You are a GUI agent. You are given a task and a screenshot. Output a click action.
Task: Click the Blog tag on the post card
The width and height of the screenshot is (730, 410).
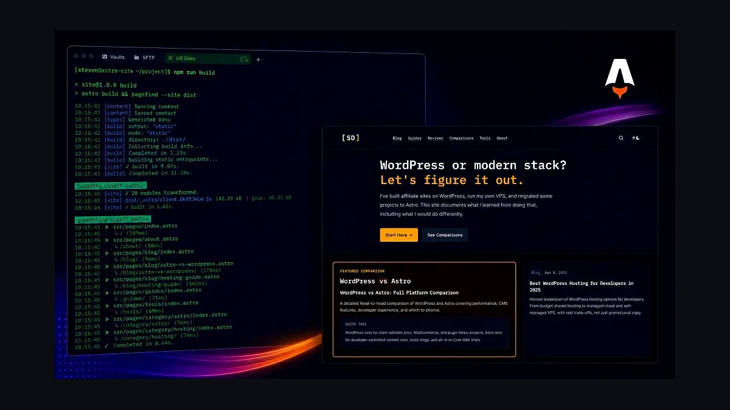(535, 273)
